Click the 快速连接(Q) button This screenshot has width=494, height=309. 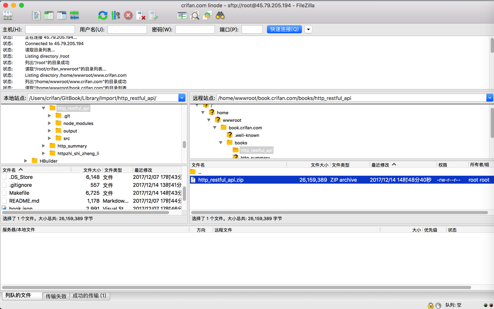[x=284, y=29]
